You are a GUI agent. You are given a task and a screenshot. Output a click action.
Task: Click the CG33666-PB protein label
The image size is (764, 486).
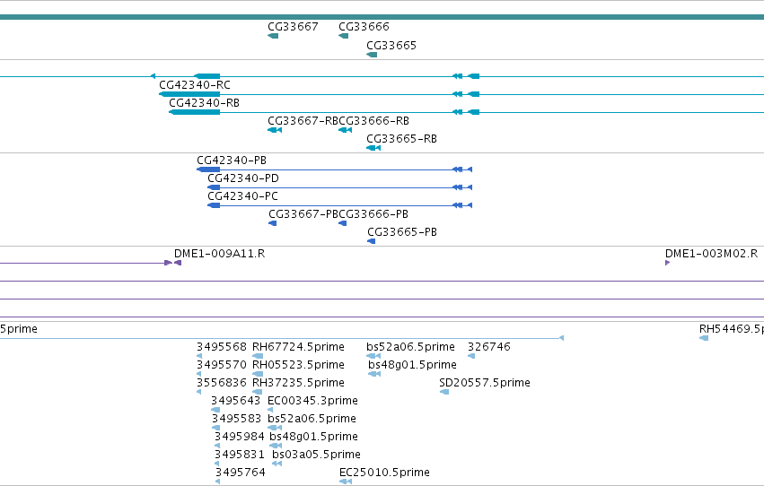373,214
